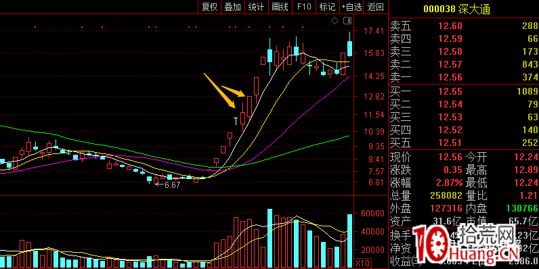Screen dimensions: 539x269
Task: Click the 涨跌 change value 0.35
Action: tap(453, 170)
